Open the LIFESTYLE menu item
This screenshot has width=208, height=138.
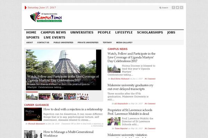coord(124,32)
